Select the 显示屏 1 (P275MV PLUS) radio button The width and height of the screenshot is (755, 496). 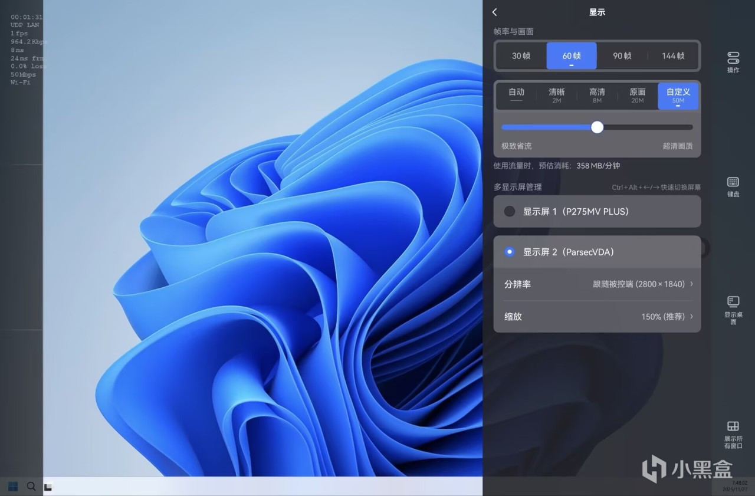pos(510,211)
